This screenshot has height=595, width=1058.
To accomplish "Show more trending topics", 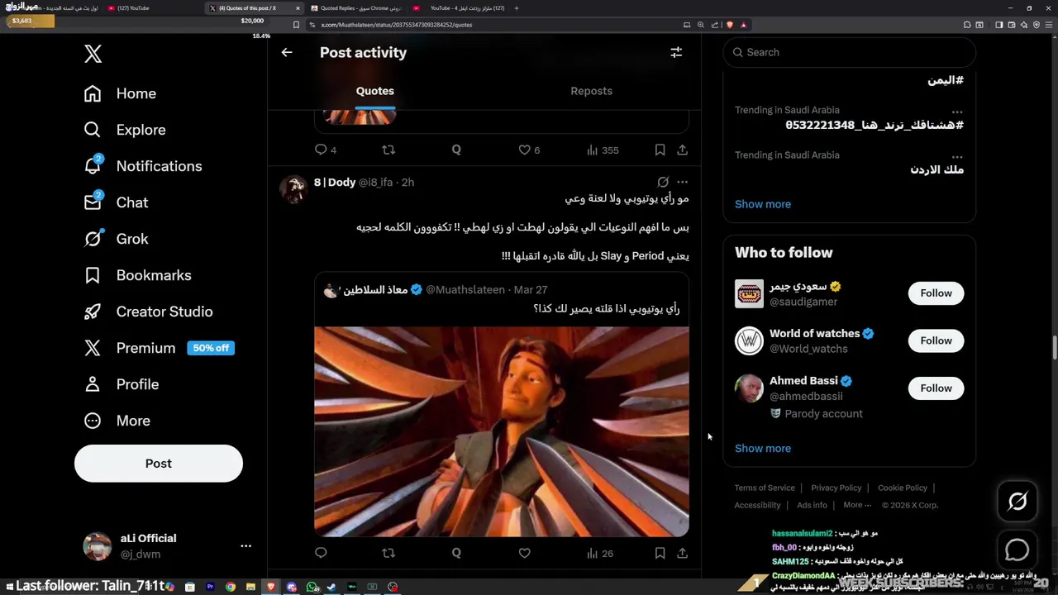I will pos(763,204).
